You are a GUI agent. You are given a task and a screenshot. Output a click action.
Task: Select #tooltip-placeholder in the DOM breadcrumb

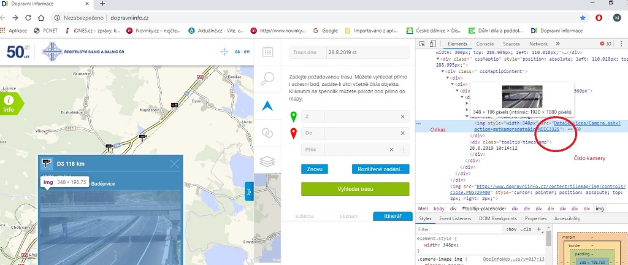click(484, 209)
